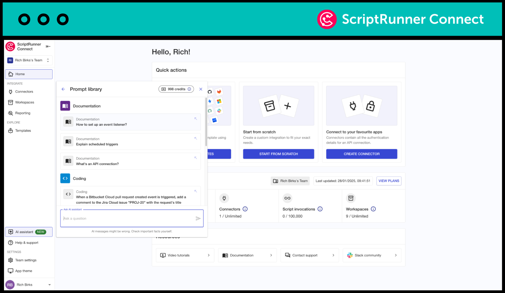Select the Bitbucket Cloud pull request coding prompt
This screenshot has width=505, height=293.
[131, 196]
